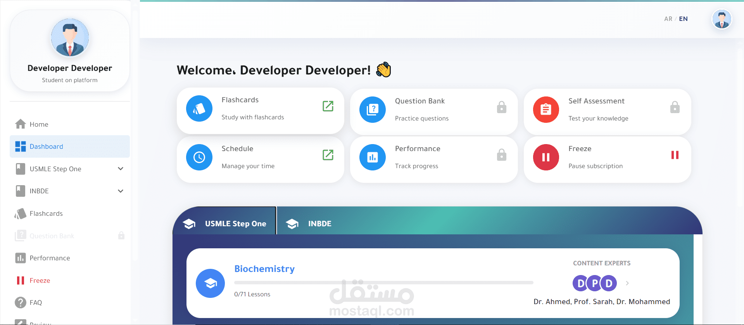744x325 pixels.
Task: Open FAQ page from sidebar
Action: (x=70, y=303)
